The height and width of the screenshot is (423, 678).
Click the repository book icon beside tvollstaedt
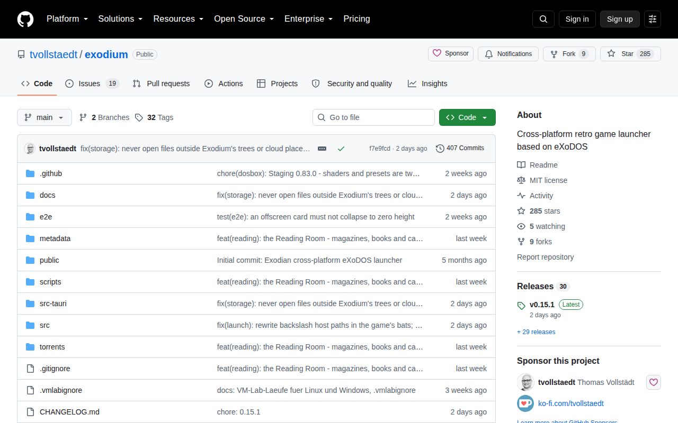point(21,54)
